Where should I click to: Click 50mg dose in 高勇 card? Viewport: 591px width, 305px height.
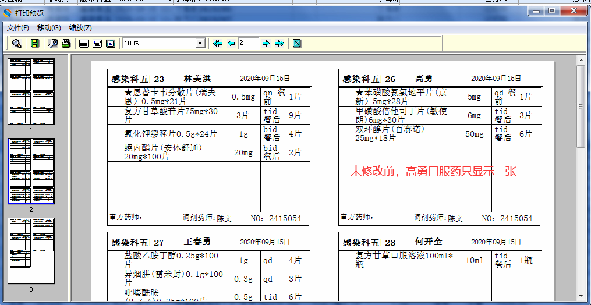[474, 134]
